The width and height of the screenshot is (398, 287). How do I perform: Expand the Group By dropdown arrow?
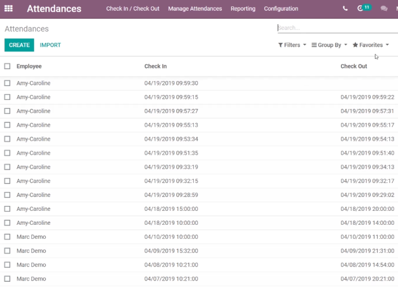point(345,45)
